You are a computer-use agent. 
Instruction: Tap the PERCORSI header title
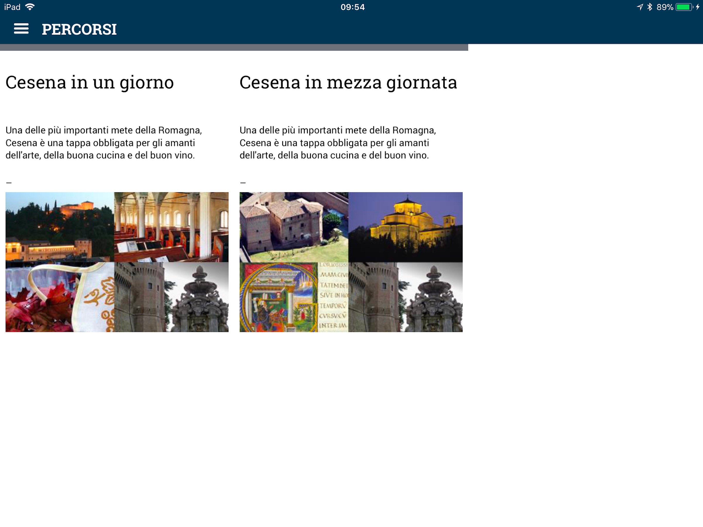click(79, 29)
